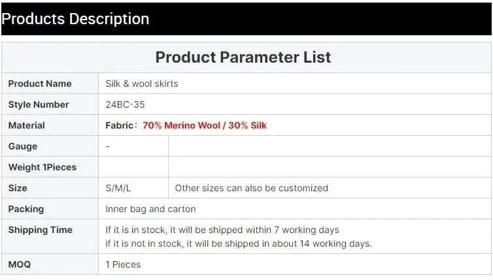The image size is (493, 280).
Task: Click the Inner bag and carton text
Action: [x=150, y=209]
